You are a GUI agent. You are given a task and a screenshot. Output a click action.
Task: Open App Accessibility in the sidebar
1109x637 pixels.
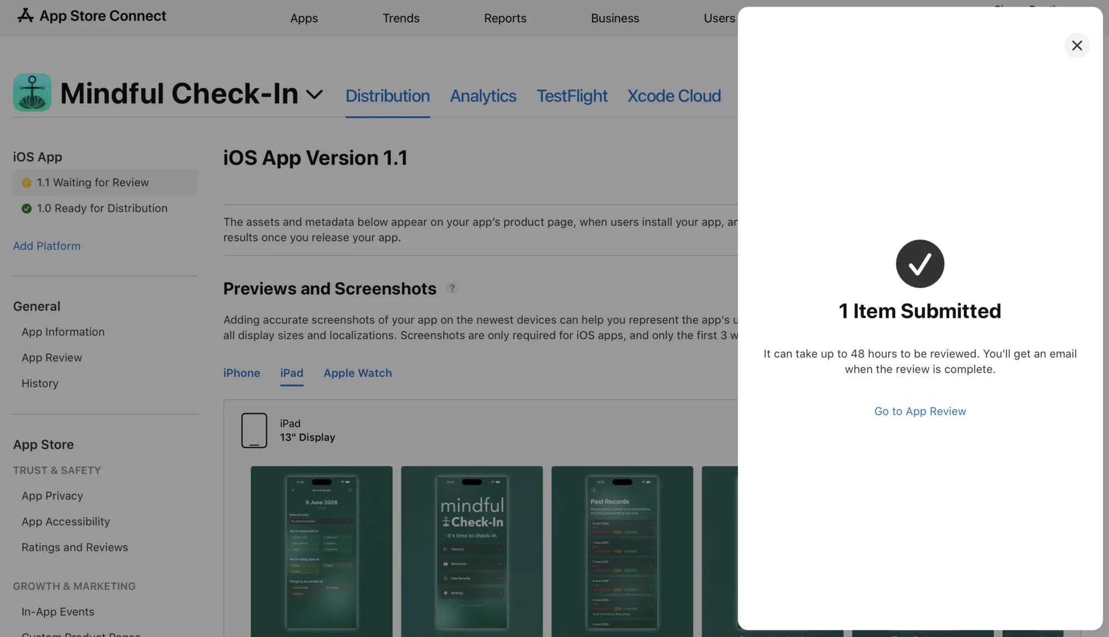point(65,522)
